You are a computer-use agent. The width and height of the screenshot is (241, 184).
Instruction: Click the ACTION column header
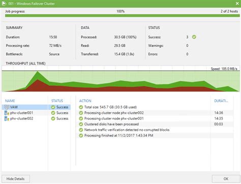[85, 101]
